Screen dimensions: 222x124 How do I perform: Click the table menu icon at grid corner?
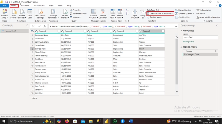tap(32, 31)
